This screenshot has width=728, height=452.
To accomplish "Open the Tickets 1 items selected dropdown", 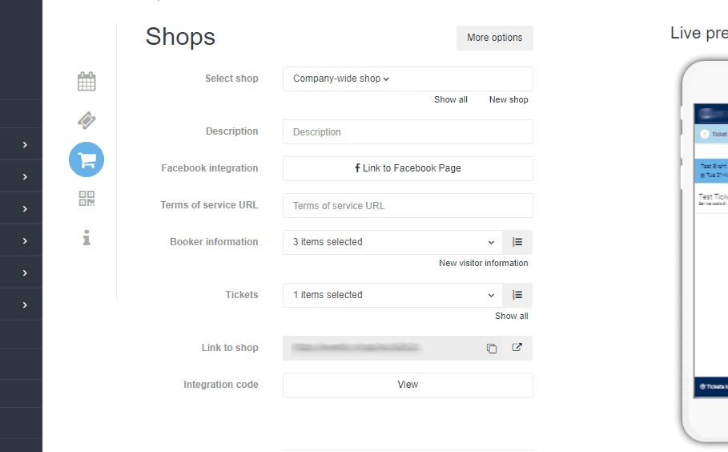I will pos(392,295).
